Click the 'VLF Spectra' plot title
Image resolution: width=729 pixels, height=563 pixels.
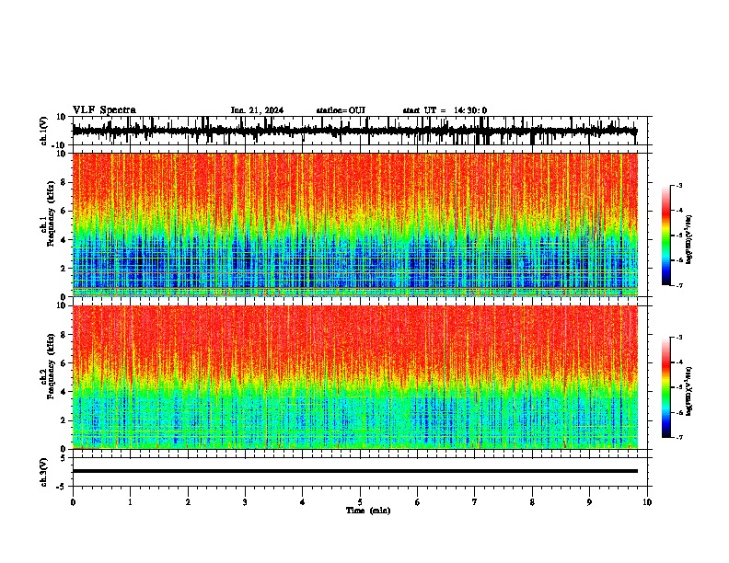pos(104,110)
